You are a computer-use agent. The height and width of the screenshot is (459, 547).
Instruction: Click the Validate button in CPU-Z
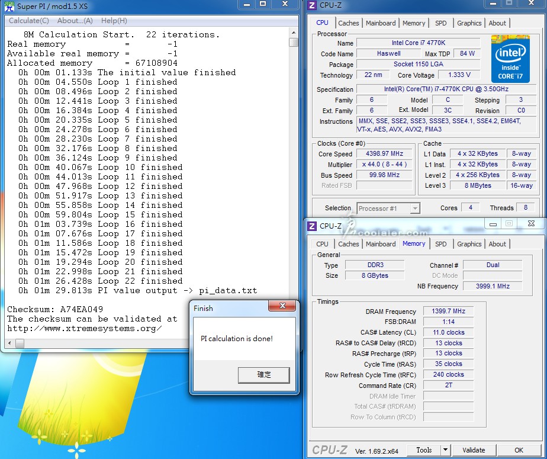474,450
